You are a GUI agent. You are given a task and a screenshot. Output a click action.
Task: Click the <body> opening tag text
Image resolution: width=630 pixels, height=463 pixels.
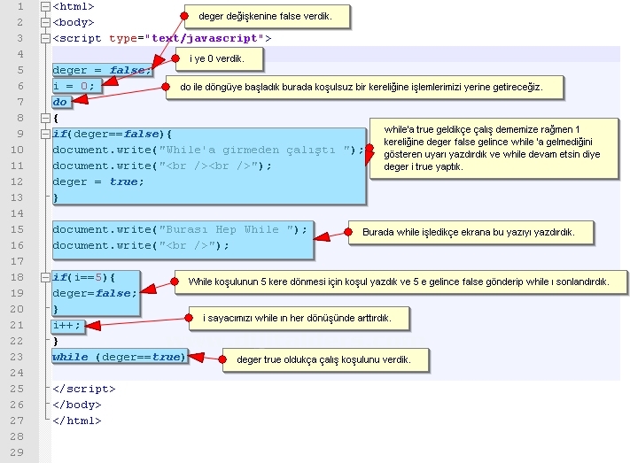(x=74, y=22)
